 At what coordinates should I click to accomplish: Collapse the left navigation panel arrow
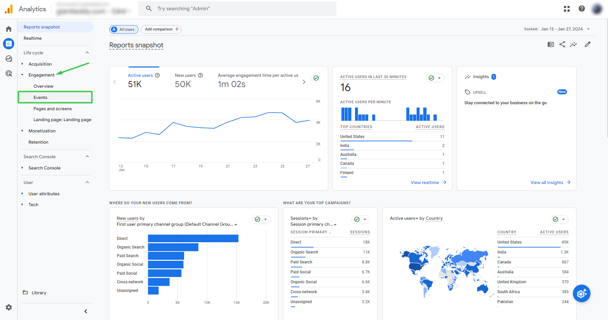pos(86,311)
